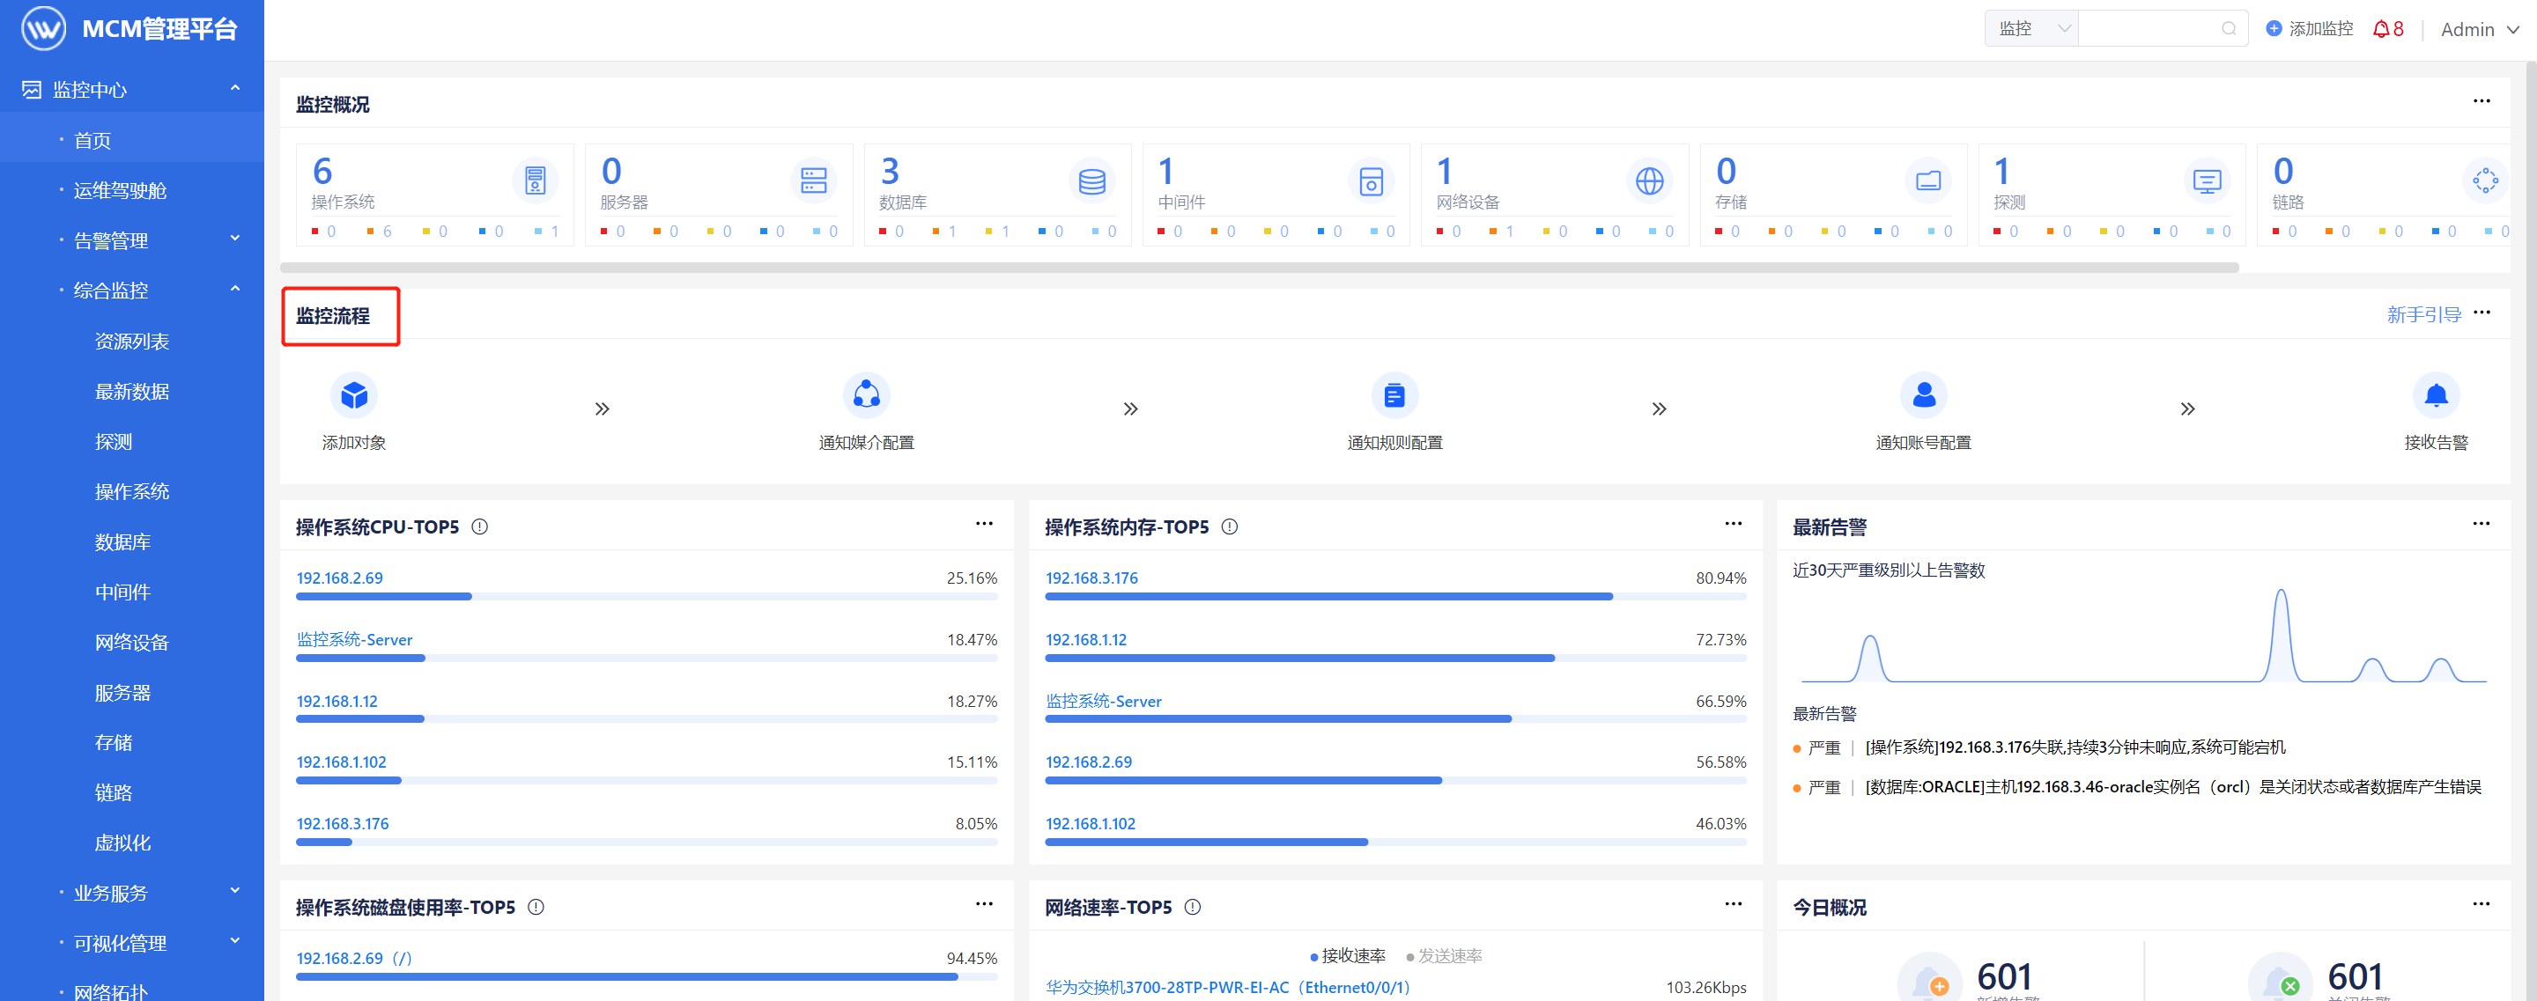
Task: Click the 通知账号配置 person icon
Action: pos(1923,395)
